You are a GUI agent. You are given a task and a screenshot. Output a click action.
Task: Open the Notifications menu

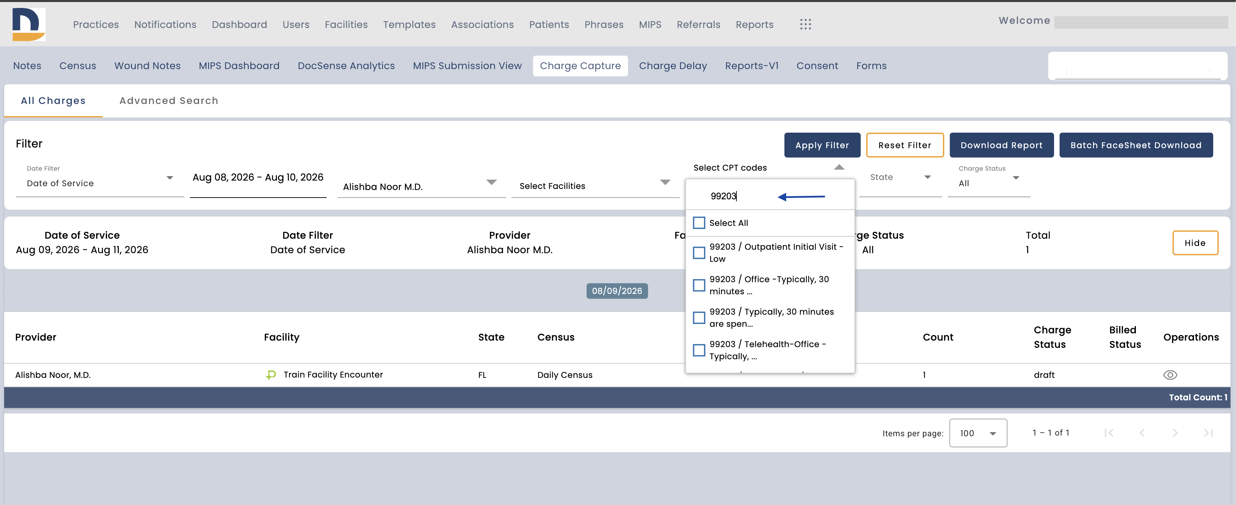coord(165,25)
